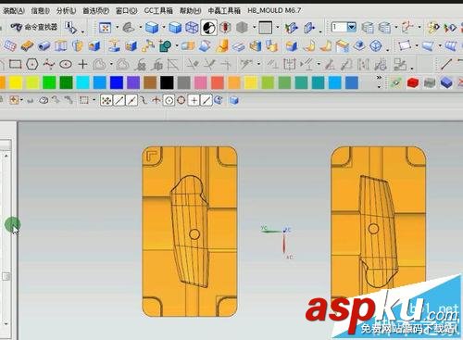Click the layer number input field
This screenshot has height=340, width=463.
click(x=339, y=27)
